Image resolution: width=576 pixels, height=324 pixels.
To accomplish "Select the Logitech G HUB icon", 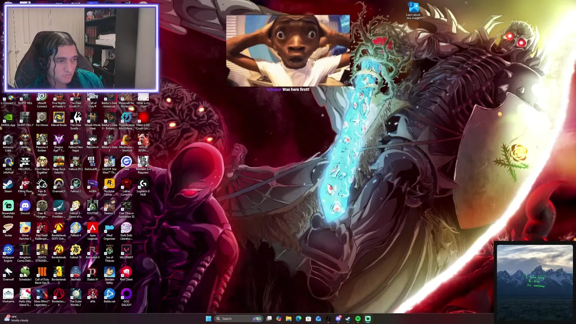I will pos(143,188).
